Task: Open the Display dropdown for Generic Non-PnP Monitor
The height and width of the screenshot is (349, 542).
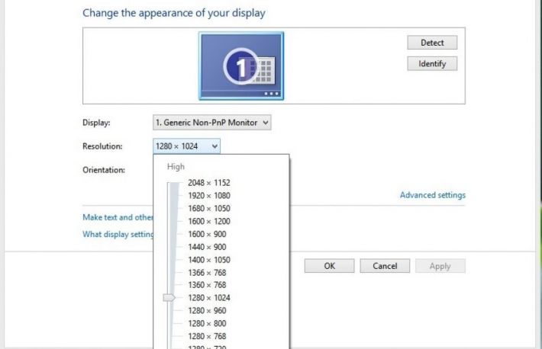Action: (x=211, y=122)
